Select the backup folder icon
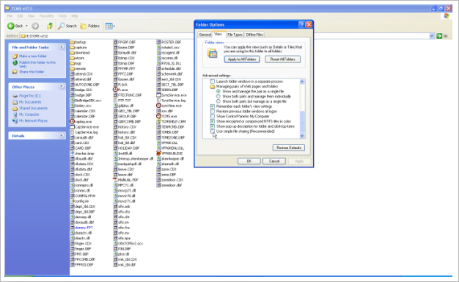Image resolution: width=459 pixels, height=282 pixels. click(x=73, y=42)
